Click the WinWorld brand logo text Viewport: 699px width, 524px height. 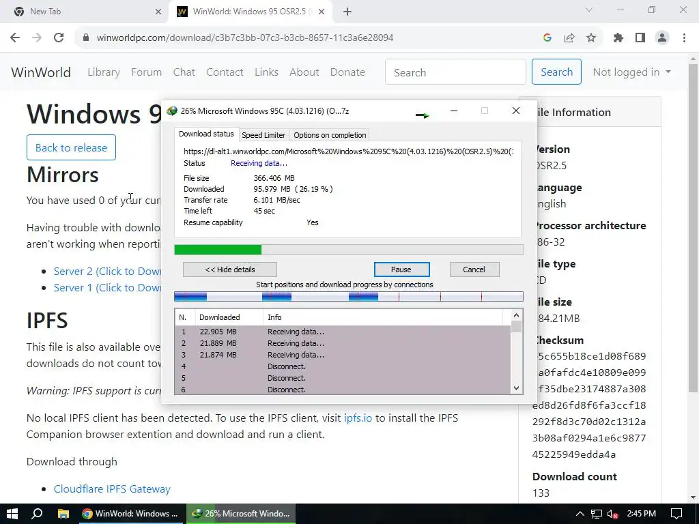coord(41,72)
